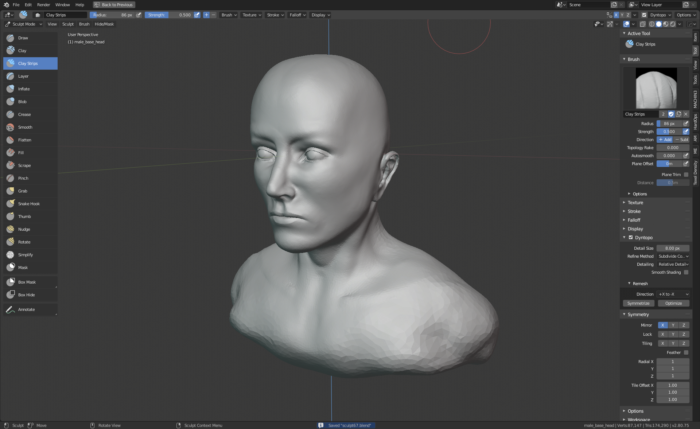Open the Refine Method dropdown
The image size is (700, 429).
[x=673, y=256]
